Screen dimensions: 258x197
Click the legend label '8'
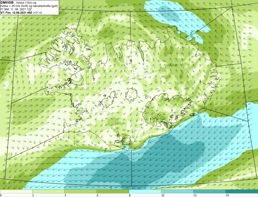pyautogui.click(x=130, y=195)
